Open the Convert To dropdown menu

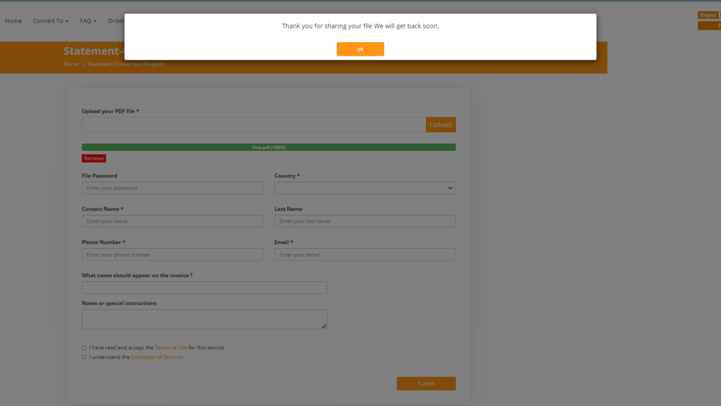pos(50,21)
